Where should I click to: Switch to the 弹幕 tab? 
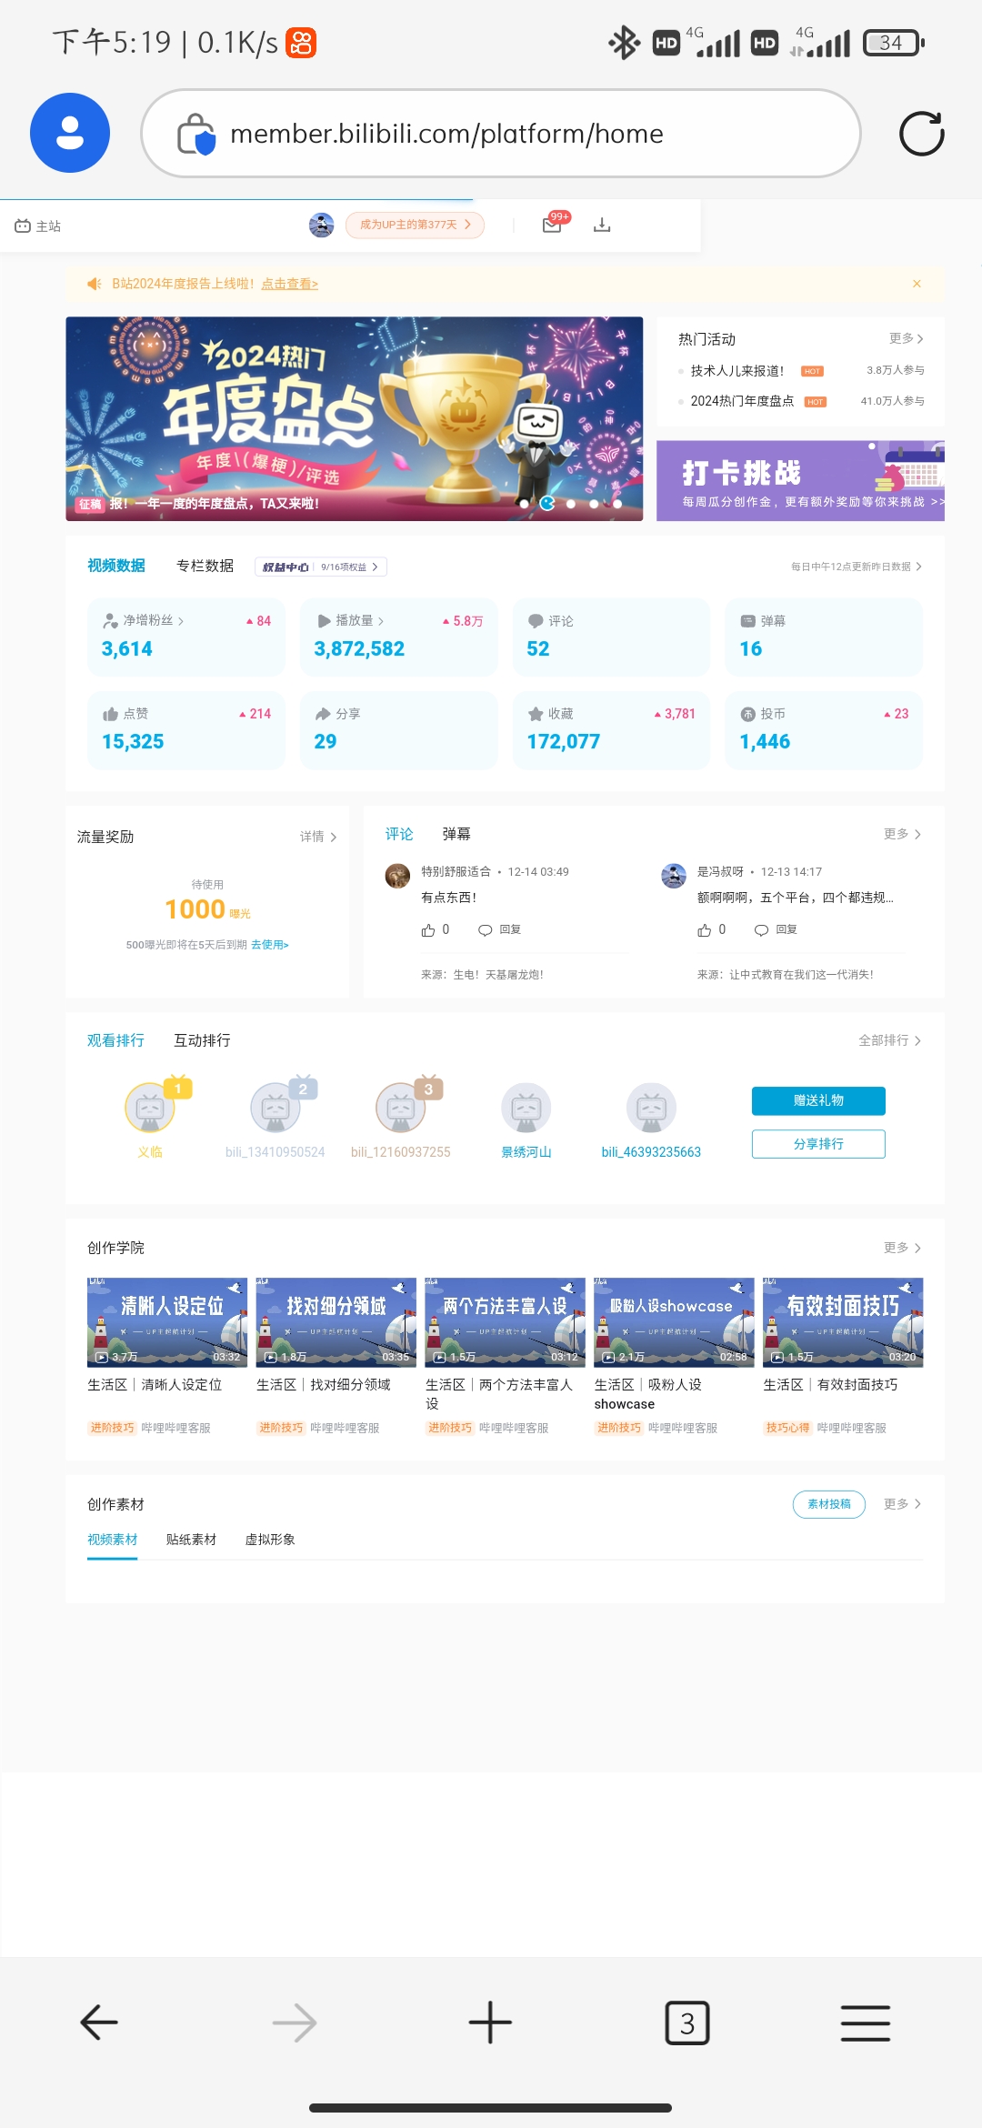(456, 834)
